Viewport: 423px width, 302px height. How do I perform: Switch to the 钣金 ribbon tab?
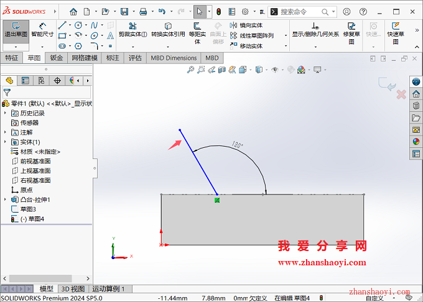click(56, 58)
